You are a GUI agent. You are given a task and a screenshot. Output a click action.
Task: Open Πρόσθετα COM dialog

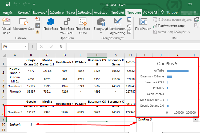pos(83,26)
